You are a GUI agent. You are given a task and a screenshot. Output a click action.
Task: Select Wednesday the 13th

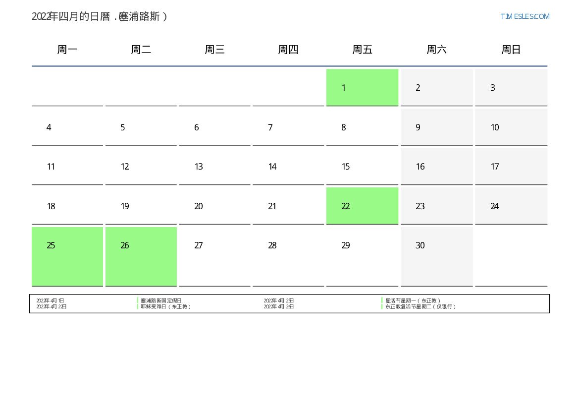(x=214, y=167)
